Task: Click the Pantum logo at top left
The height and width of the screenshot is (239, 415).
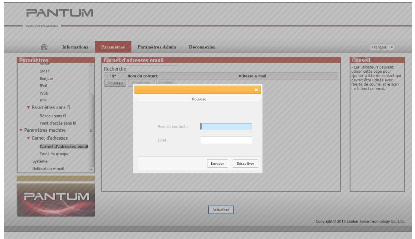Action: (x=60, y=14)
